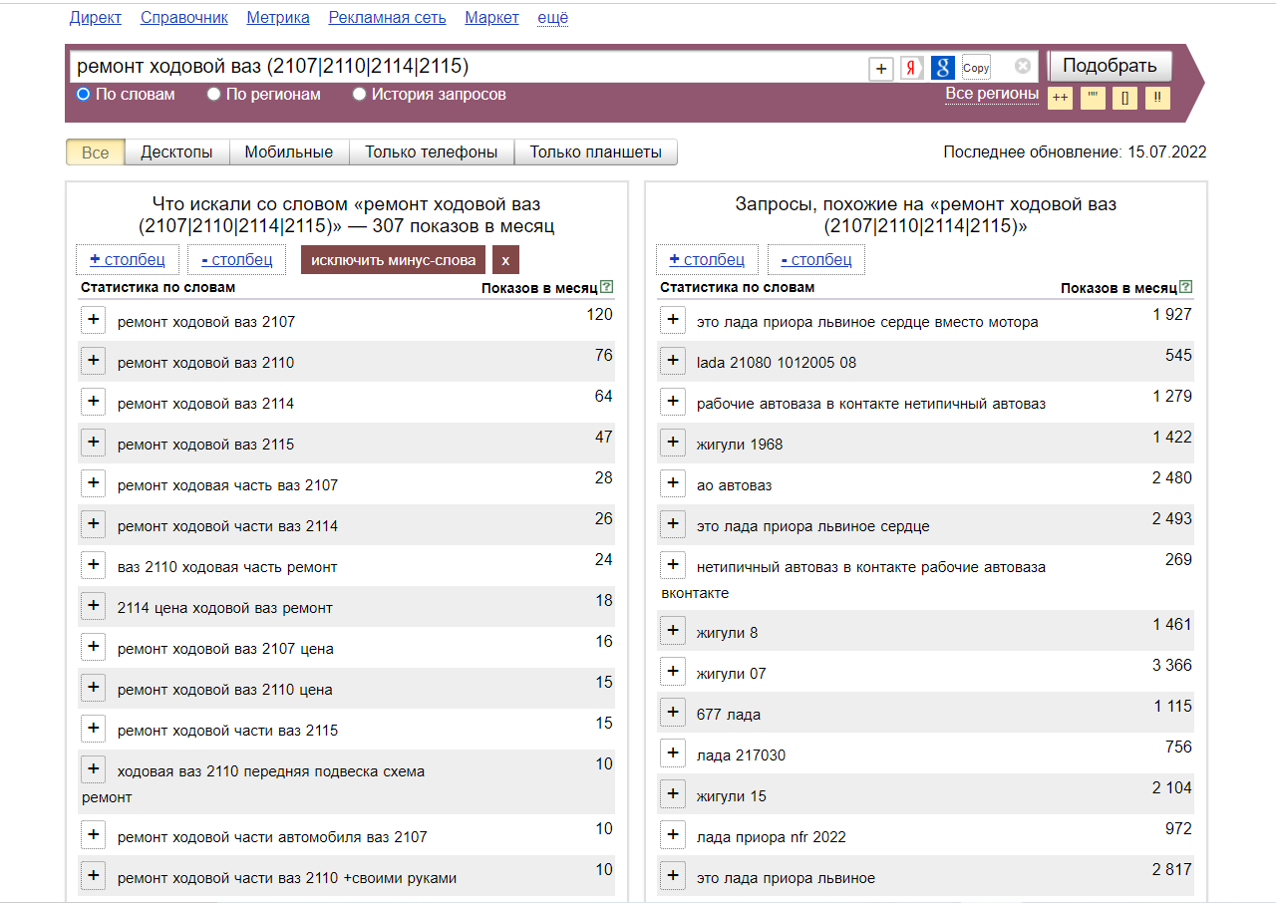Open the Маркет link
Screen dimensions: 1276x903
point(491,18)
